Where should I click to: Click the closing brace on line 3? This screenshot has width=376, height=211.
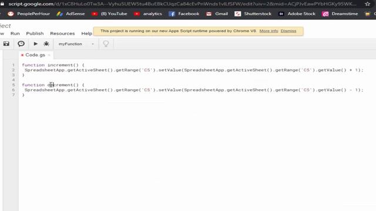pyautogui.click(x=23, y=75)
